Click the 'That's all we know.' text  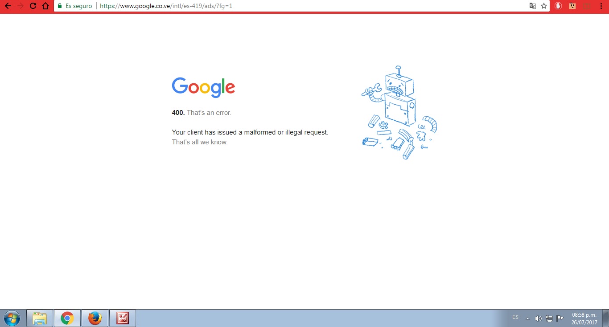200,142
